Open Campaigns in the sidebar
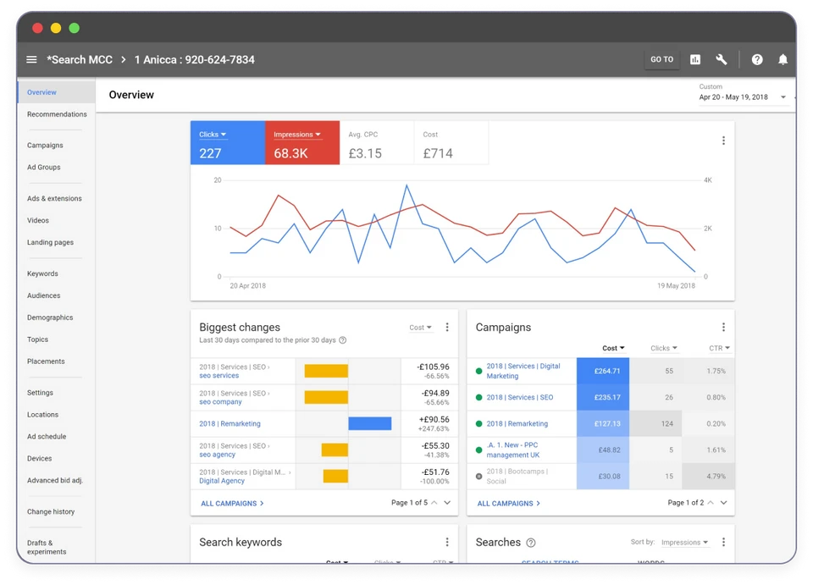 pyautogui.click(x=45, y=145)
